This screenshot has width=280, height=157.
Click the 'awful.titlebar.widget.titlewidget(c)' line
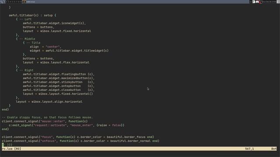coord(69,51)
